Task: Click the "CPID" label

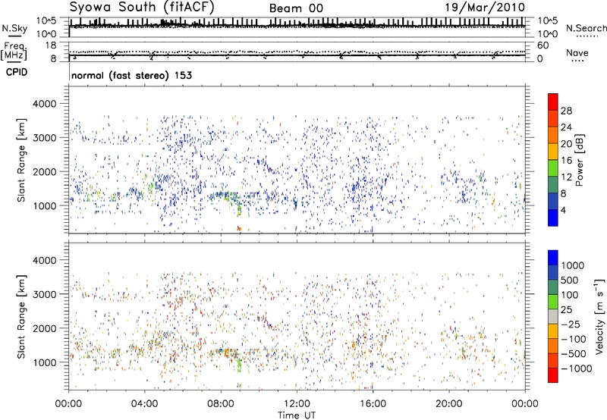Action: 17,72
